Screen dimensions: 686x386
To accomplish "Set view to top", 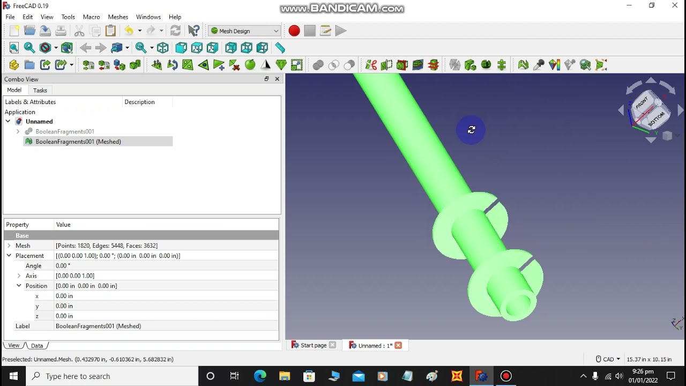I will click(197, 48).
